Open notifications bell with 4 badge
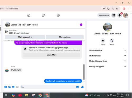The height and width of the screenshot is (98, 132). tap(120, 15)
